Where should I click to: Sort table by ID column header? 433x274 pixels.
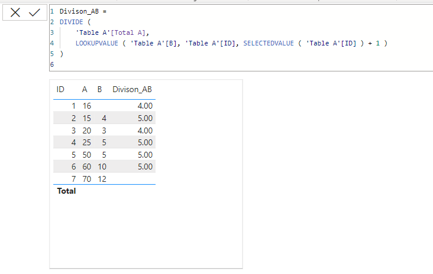(60, 89)
